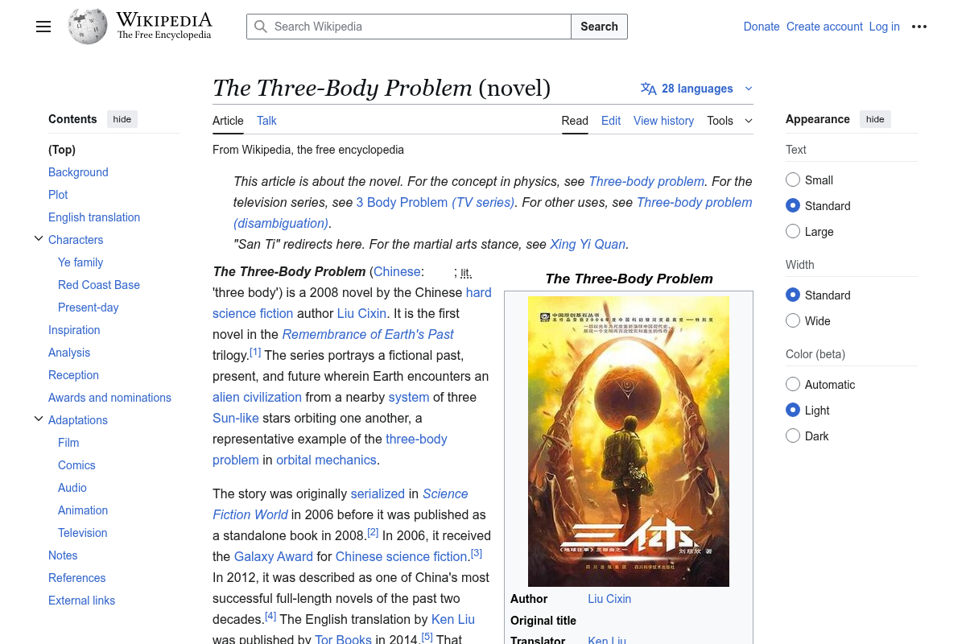The image size is (966, 644).
Task: Open the language selector via translation icon
Action: click(x=649, y=89)
